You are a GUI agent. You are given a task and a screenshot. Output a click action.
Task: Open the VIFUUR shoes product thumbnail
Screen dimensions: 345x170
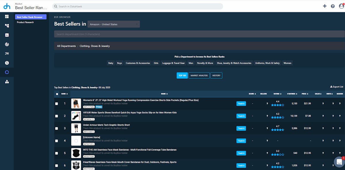point(76,116)
